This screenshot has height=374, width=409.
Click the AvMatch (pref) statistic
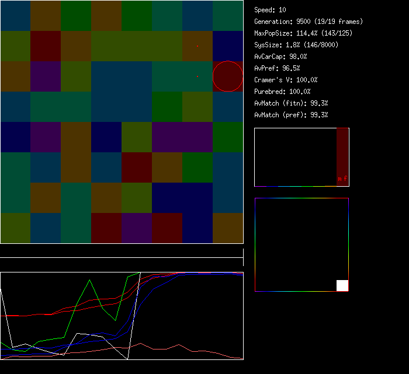point(291,115)
